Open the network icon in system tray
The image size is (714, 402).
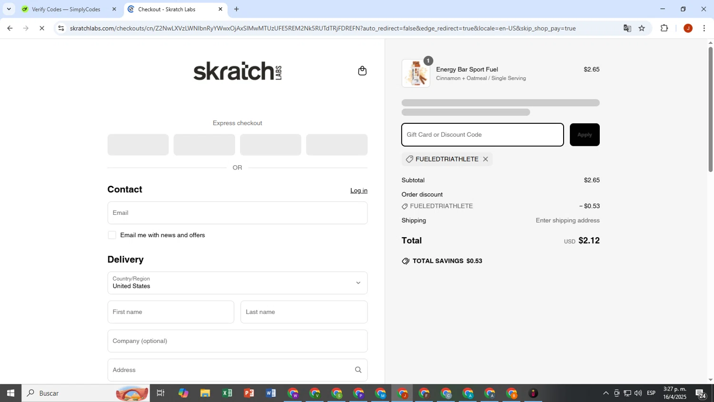click(x=627, y=393)
